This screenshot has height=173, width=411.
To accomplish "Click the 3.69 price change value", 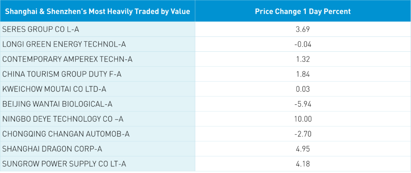I will 303,29.
